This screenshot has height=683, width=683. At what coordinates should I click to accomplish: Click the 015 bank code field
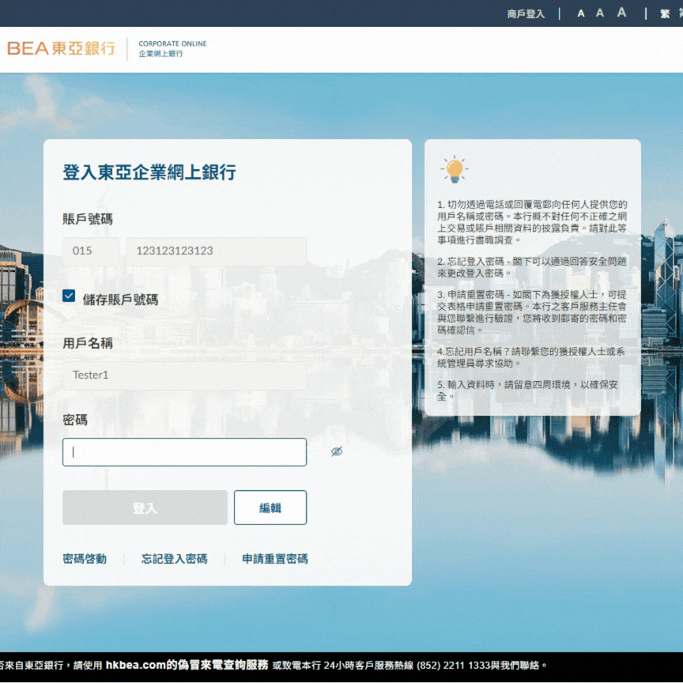pyautogui.click(x=91, y=251)
